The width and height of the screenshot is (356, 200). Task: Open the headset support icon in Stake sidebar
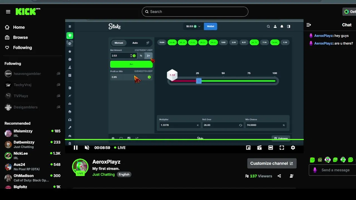pyautogui.click(x=70, y=120)
